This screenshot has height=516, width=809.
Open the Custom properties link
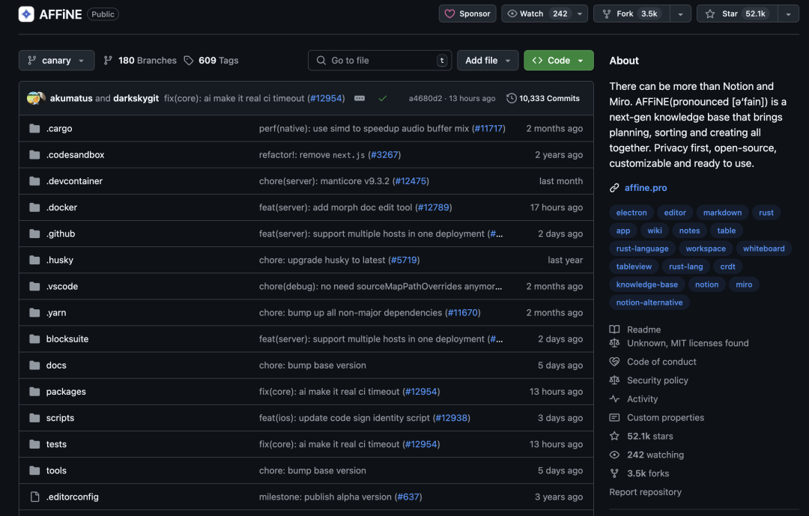tap(665, 417)
